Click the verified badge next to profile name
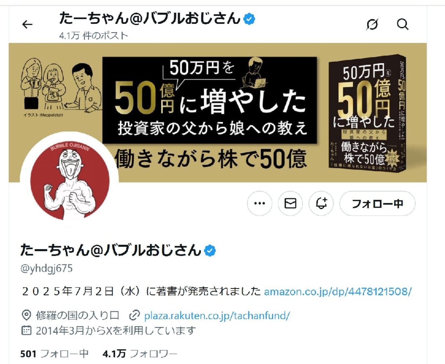Image resolution: width=445 pixels, height=364 pixels. point(210,251)
